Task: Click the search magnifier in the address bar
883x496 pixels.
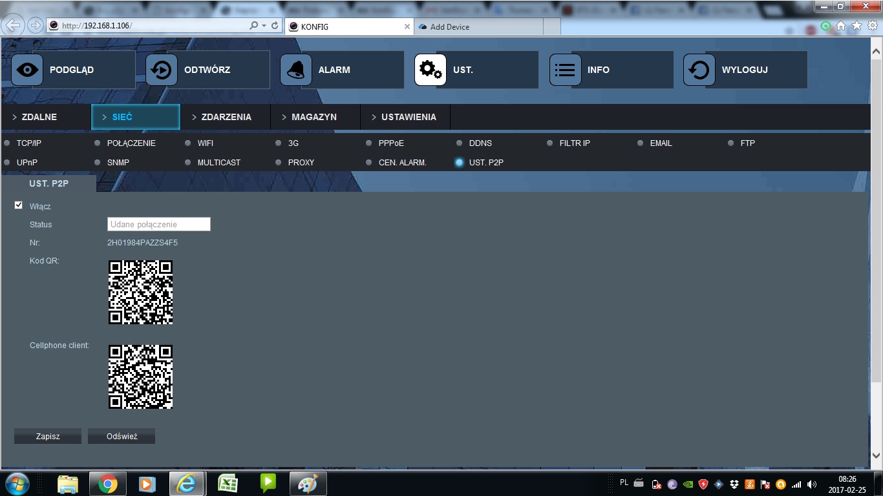Action: (x=254, y=26)
